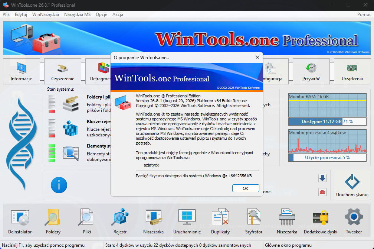Open the Pomoc menu
Viewport: 374px width, 249px height.
(364, 14)
